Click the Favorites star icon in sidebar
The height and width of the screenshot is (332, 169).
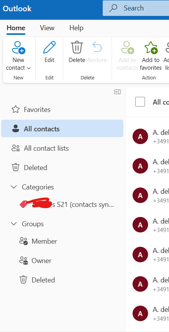tap(16, 110)
